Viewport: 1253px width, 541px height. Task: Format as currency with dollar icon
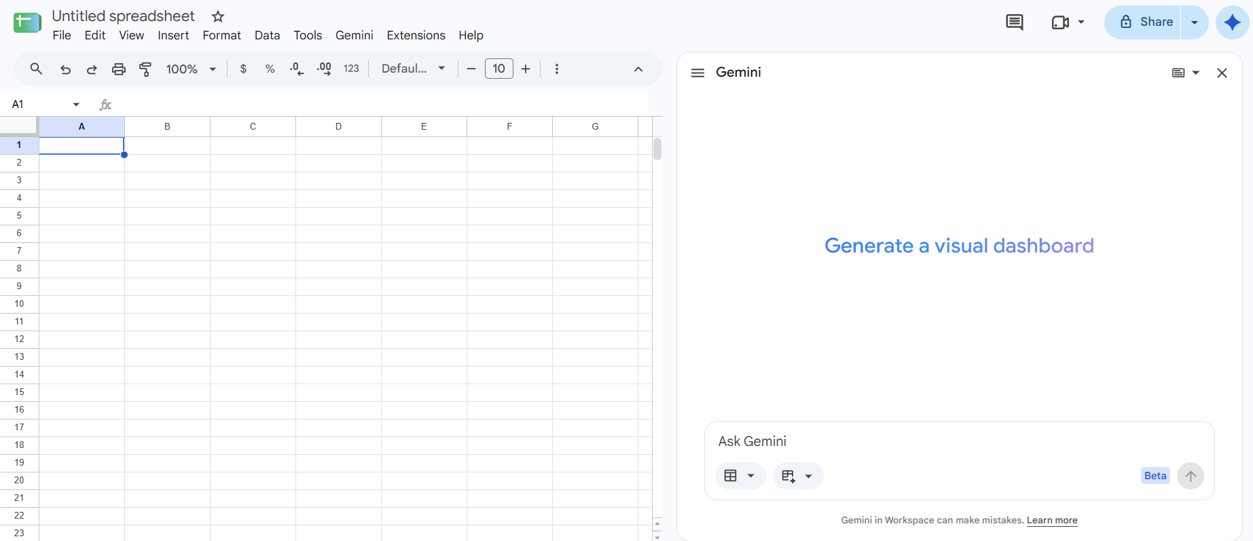(x=243, y=69)
